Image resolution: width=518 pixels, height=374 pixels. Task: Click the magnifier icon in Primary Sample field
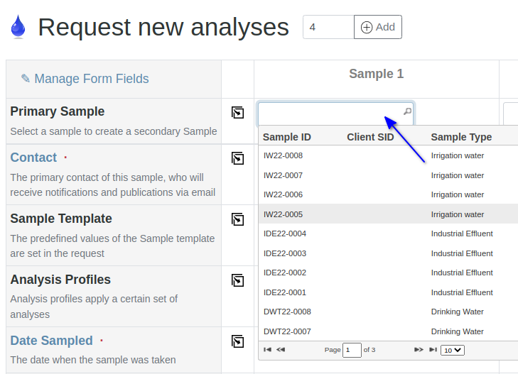pos(407,111)
